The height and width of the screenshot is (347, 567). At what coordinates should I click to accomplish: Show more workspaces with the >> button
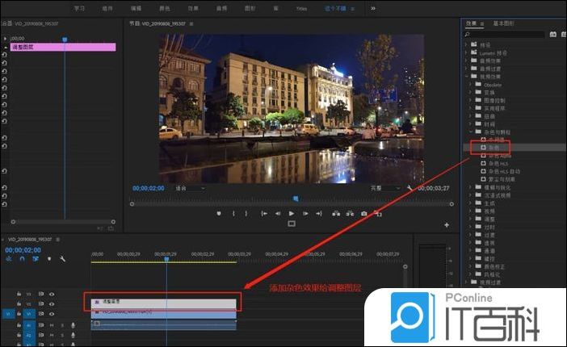click(372, 7)
